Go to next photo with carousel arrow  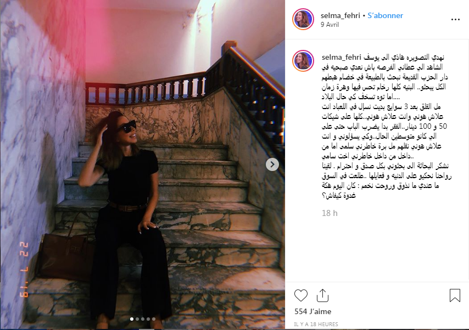(272, 164)
